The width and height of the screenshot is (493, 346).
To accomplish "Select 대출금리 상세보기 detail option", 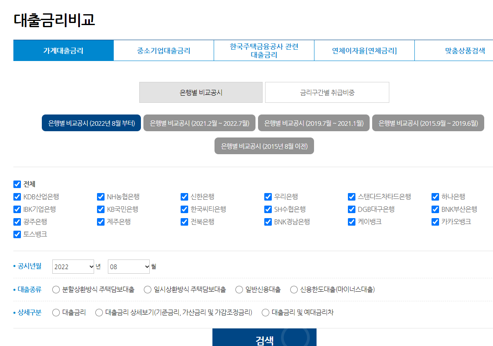I will (99, 313).
